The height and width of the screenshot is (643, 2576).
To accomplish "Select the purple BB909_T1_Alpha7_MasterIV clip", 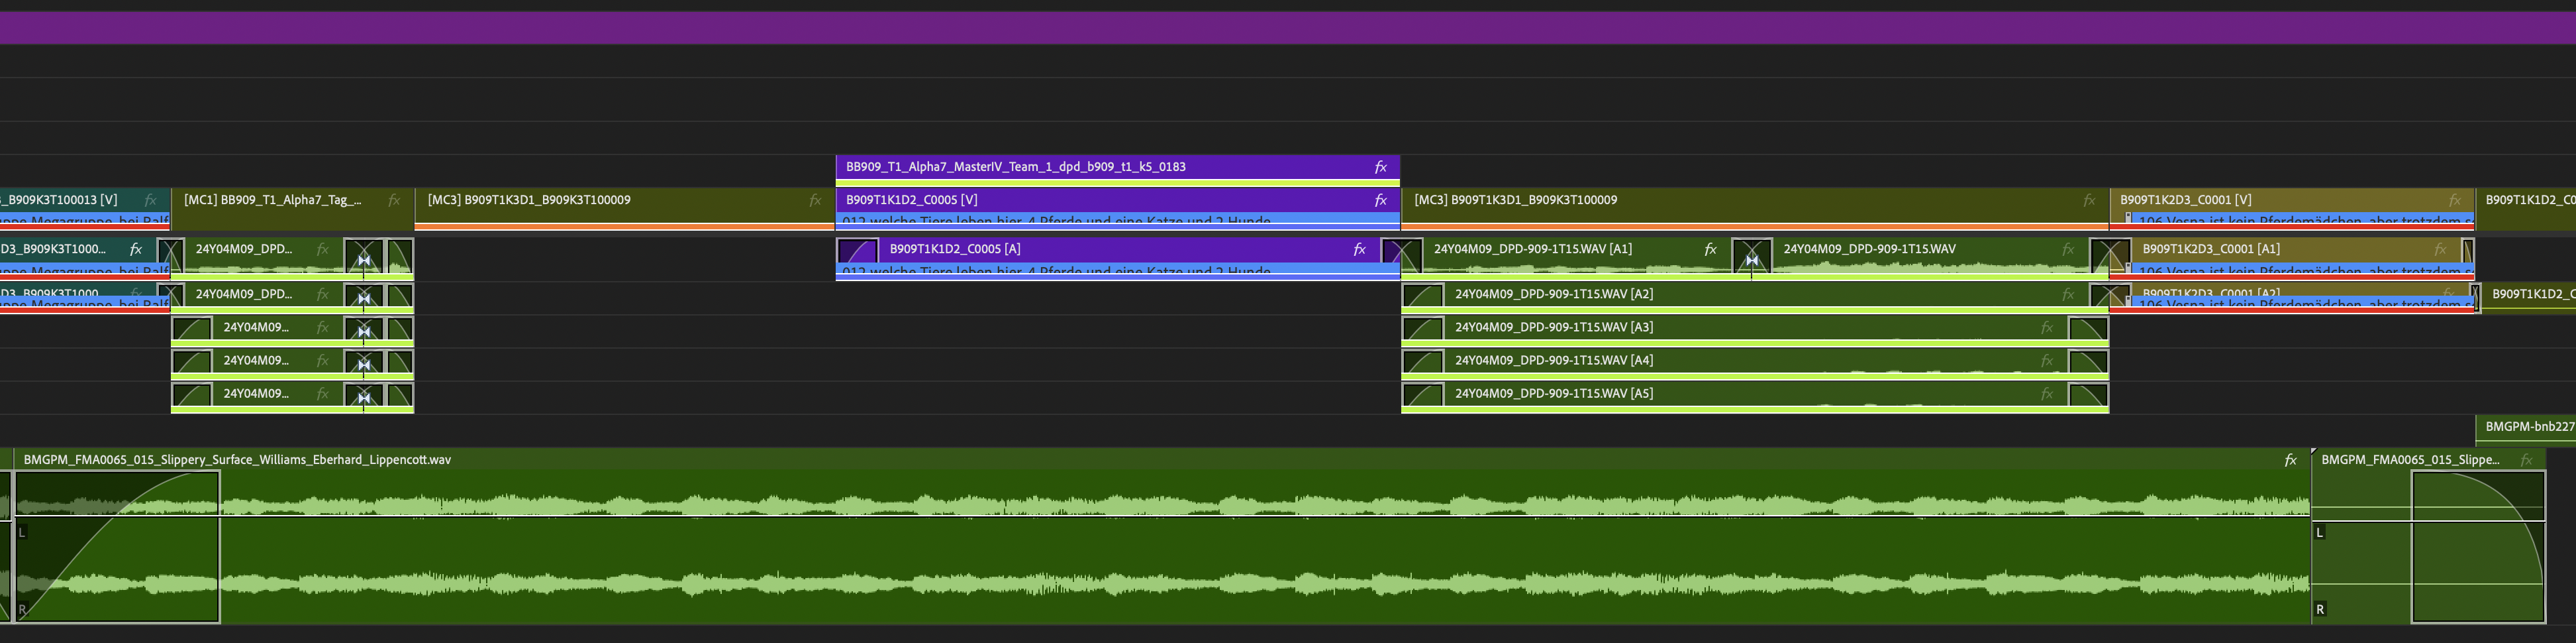I will pos(1100,167).
